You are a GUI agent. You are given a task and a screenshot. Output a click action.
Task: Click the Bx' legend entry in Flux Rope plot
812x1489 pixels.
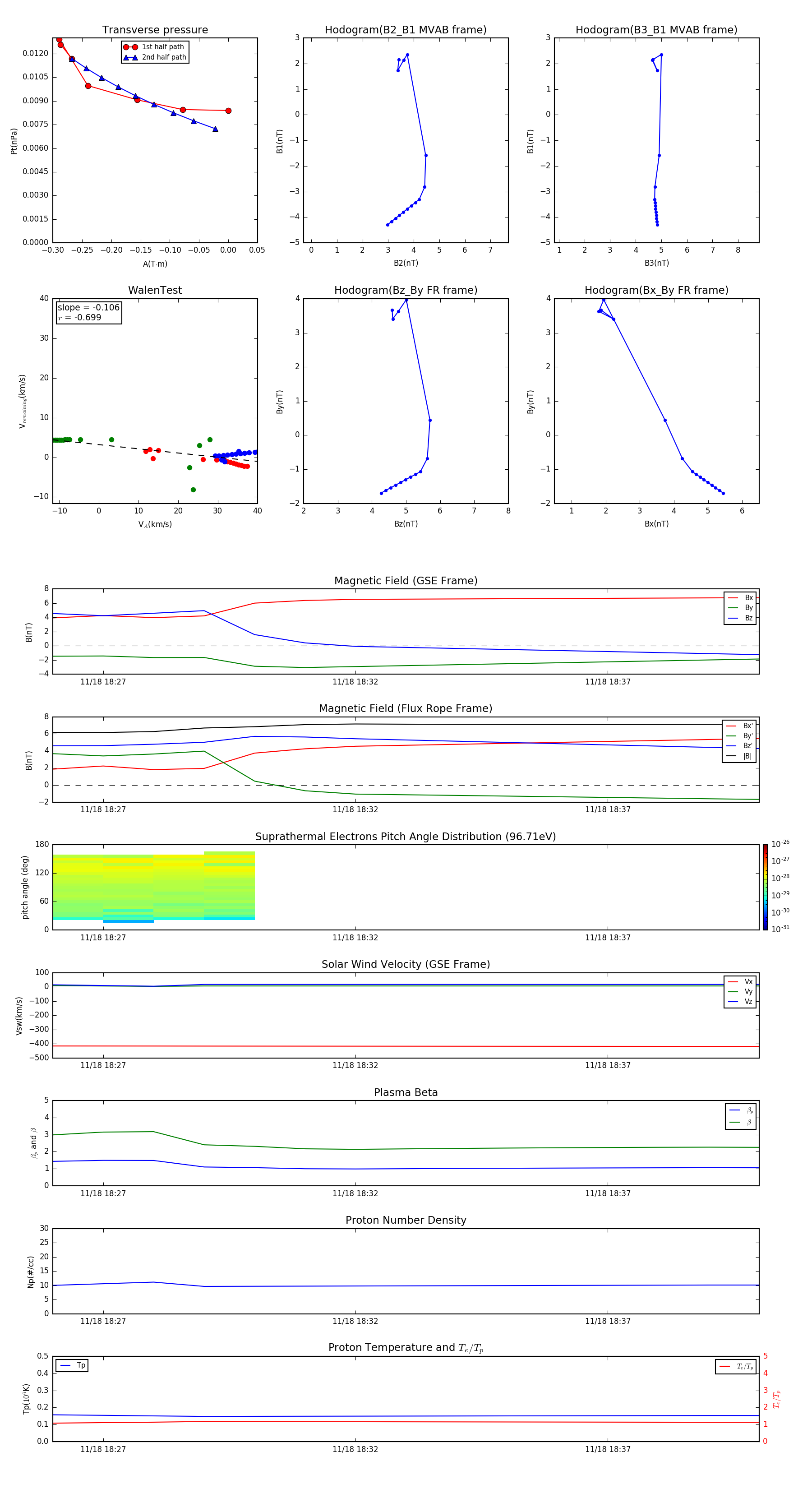(x=739, y=726)
